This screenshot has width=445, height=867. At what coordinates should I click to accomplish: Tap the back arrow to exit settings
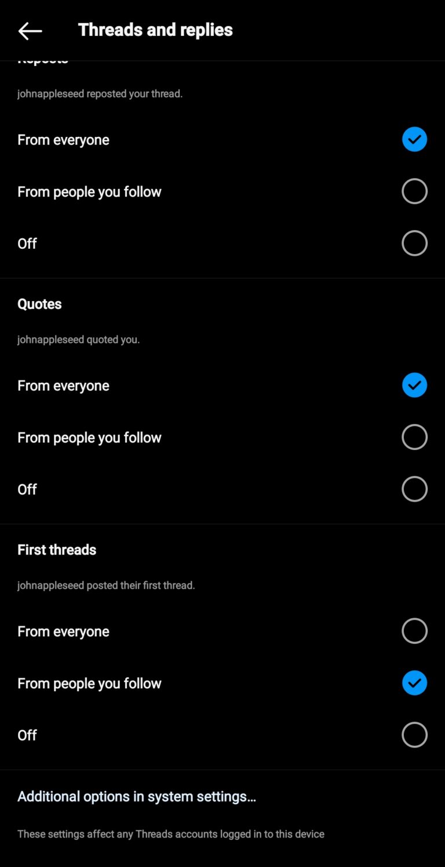tap(29, 30)
